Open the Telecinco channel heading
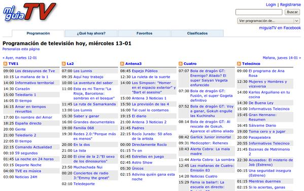304x191 pixels. point(251,64)
